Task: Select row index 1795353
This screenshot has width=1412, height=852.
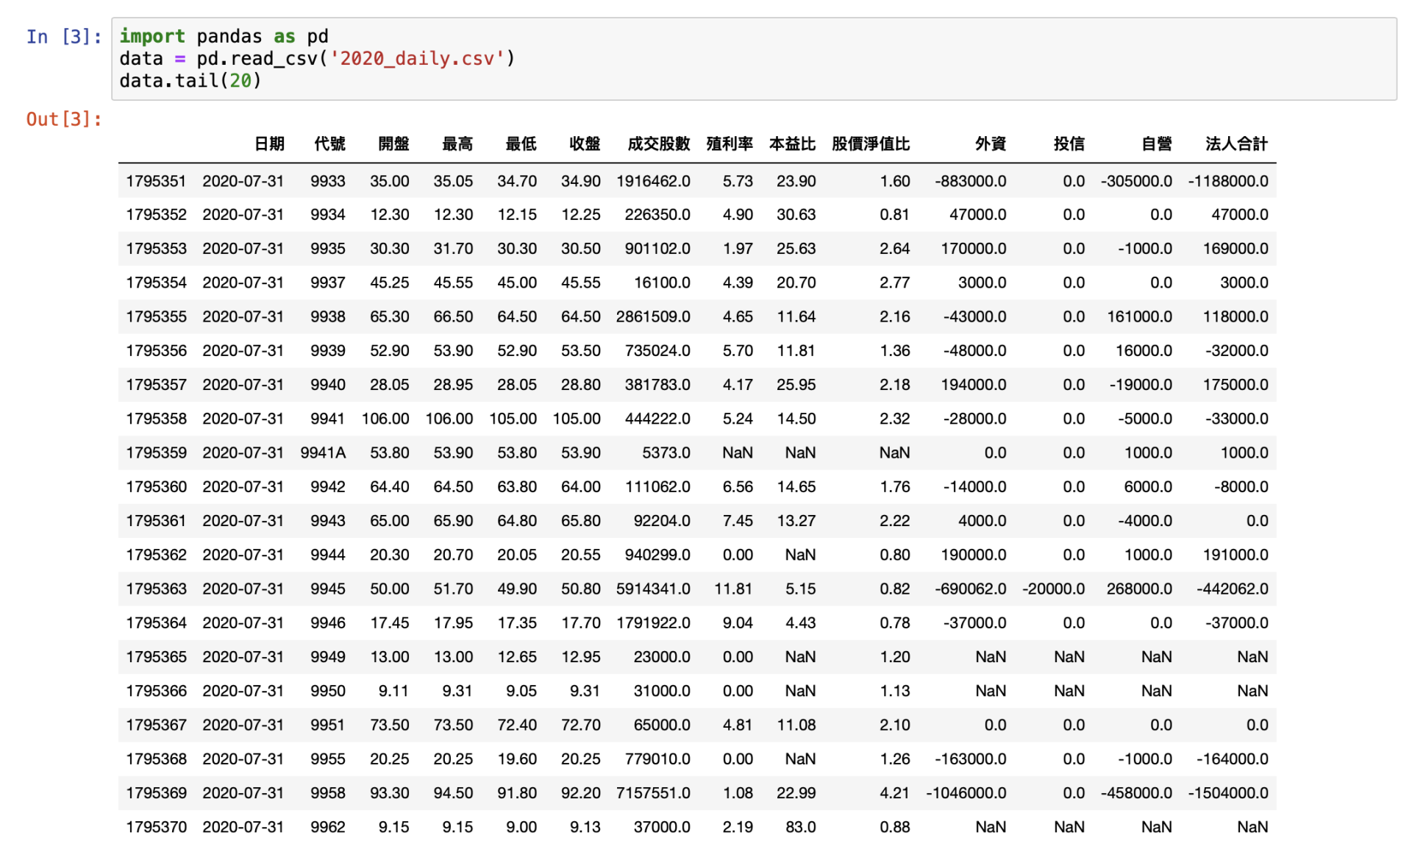Action: tap(156, 249)
